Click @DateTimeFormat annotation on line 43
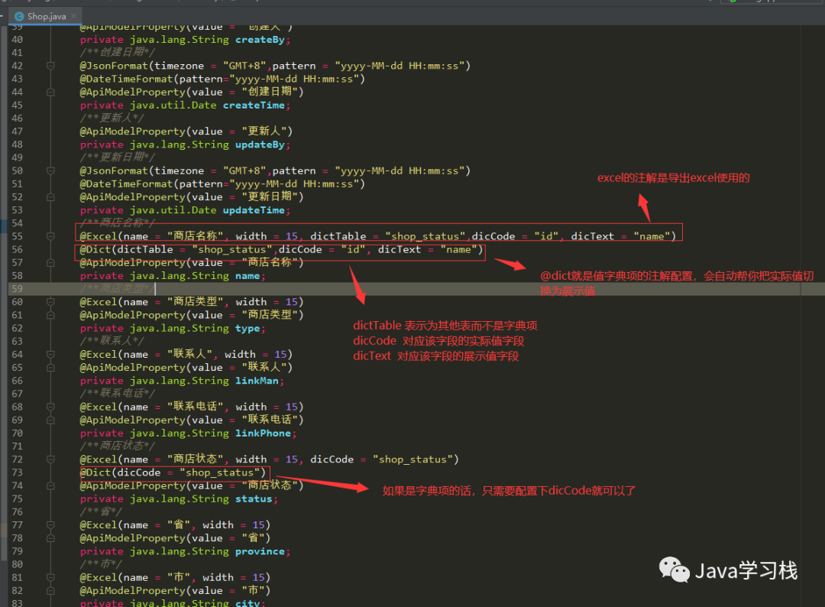 point(126,79)
